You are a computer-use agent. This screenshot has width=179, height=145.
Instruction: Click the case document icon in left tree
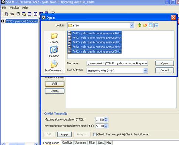pyautogui.click(x=3, y=21)
